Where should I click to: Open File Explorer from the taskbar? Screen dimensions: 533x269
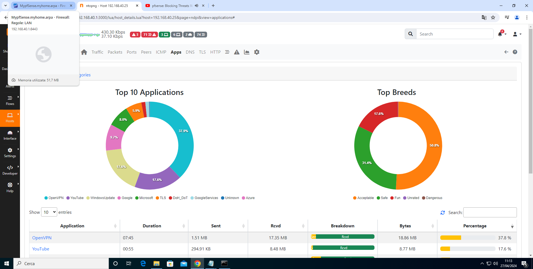pyautogui.click(x=157, y=263)
